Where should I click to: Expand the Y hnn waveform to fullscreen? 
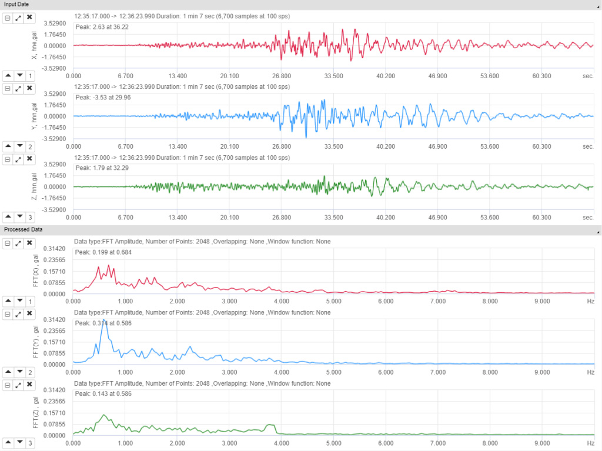pos(18,88)
